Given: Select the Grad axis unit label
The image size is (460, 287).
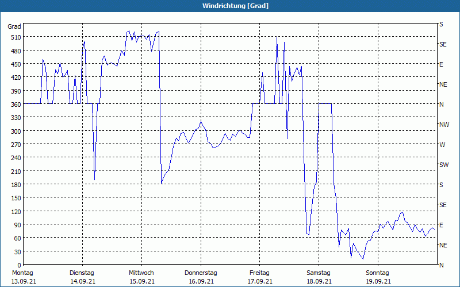Looking at the screenshot, I should 14,26.
